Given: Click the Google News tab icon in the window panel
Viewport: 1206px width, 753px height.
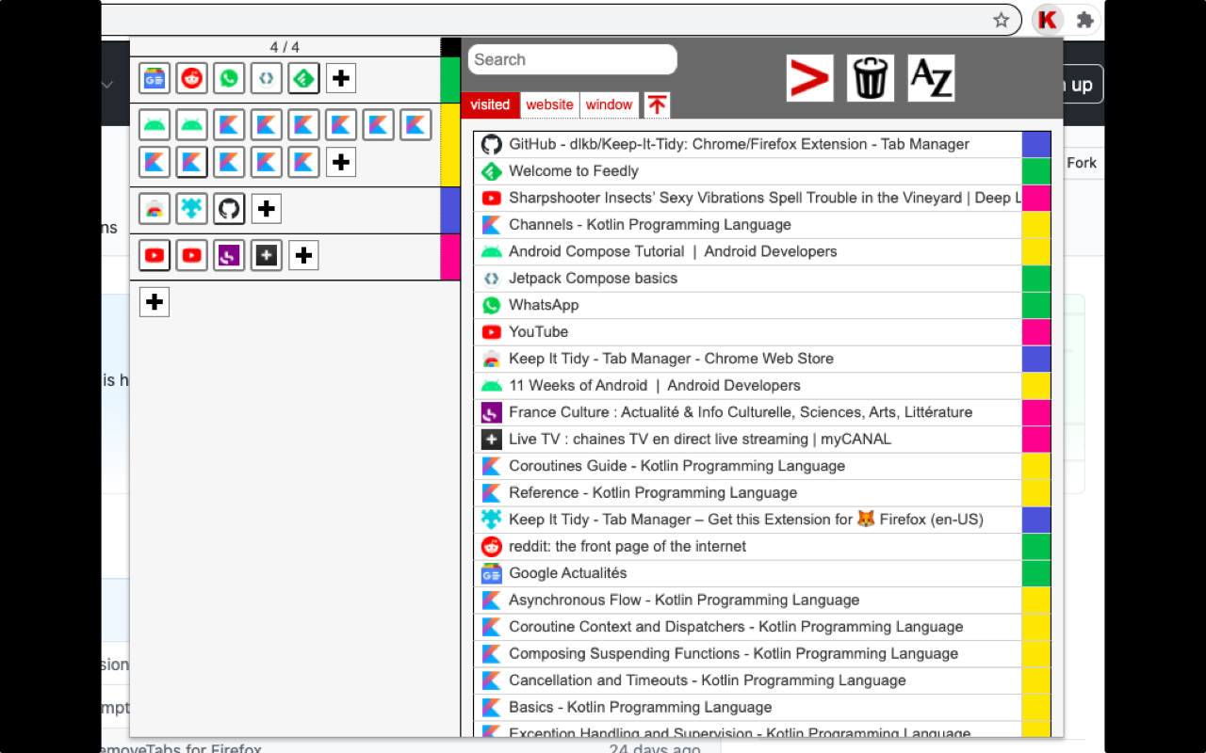Looking at the screenshot, I should pyautogui.click(x=155, y=78).
